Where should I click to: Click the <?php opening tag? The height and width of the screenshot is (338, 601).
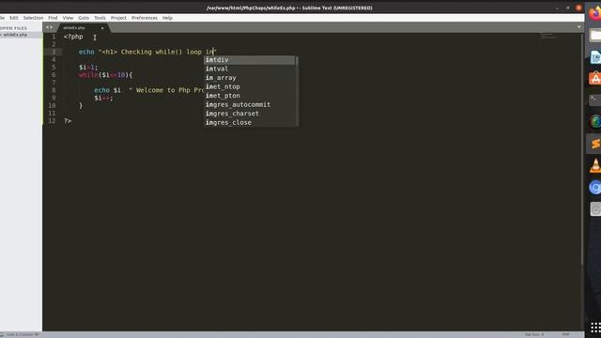click(x=73, y=37)
